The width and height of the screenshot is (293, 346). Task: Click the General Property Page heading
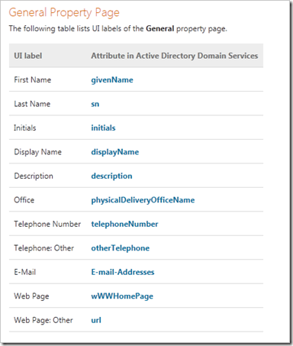click(64, 13)
